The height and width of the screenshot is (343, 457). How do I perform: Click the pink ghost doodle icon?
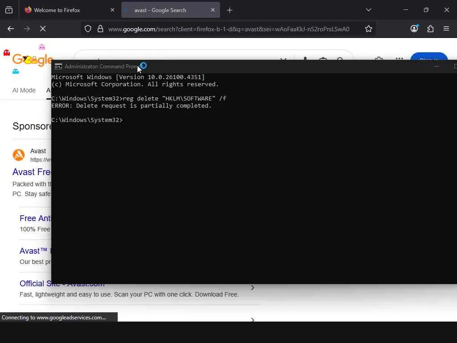tap(42, 47)
